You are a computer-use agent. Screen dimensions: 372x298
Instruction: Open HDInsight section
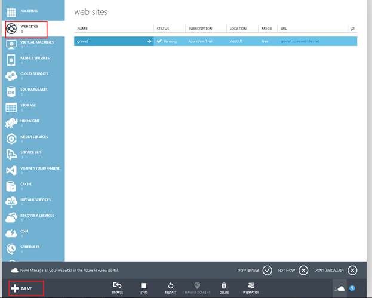(x=33, y=123)
